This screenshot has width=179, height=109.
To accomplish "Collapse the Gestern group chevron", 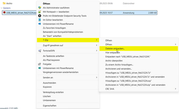I will (x=1, y=8).
